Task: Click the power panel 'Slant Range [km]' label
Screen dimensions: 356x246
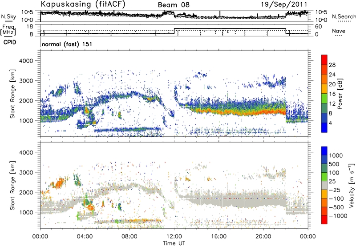Action: coord(13,94)
